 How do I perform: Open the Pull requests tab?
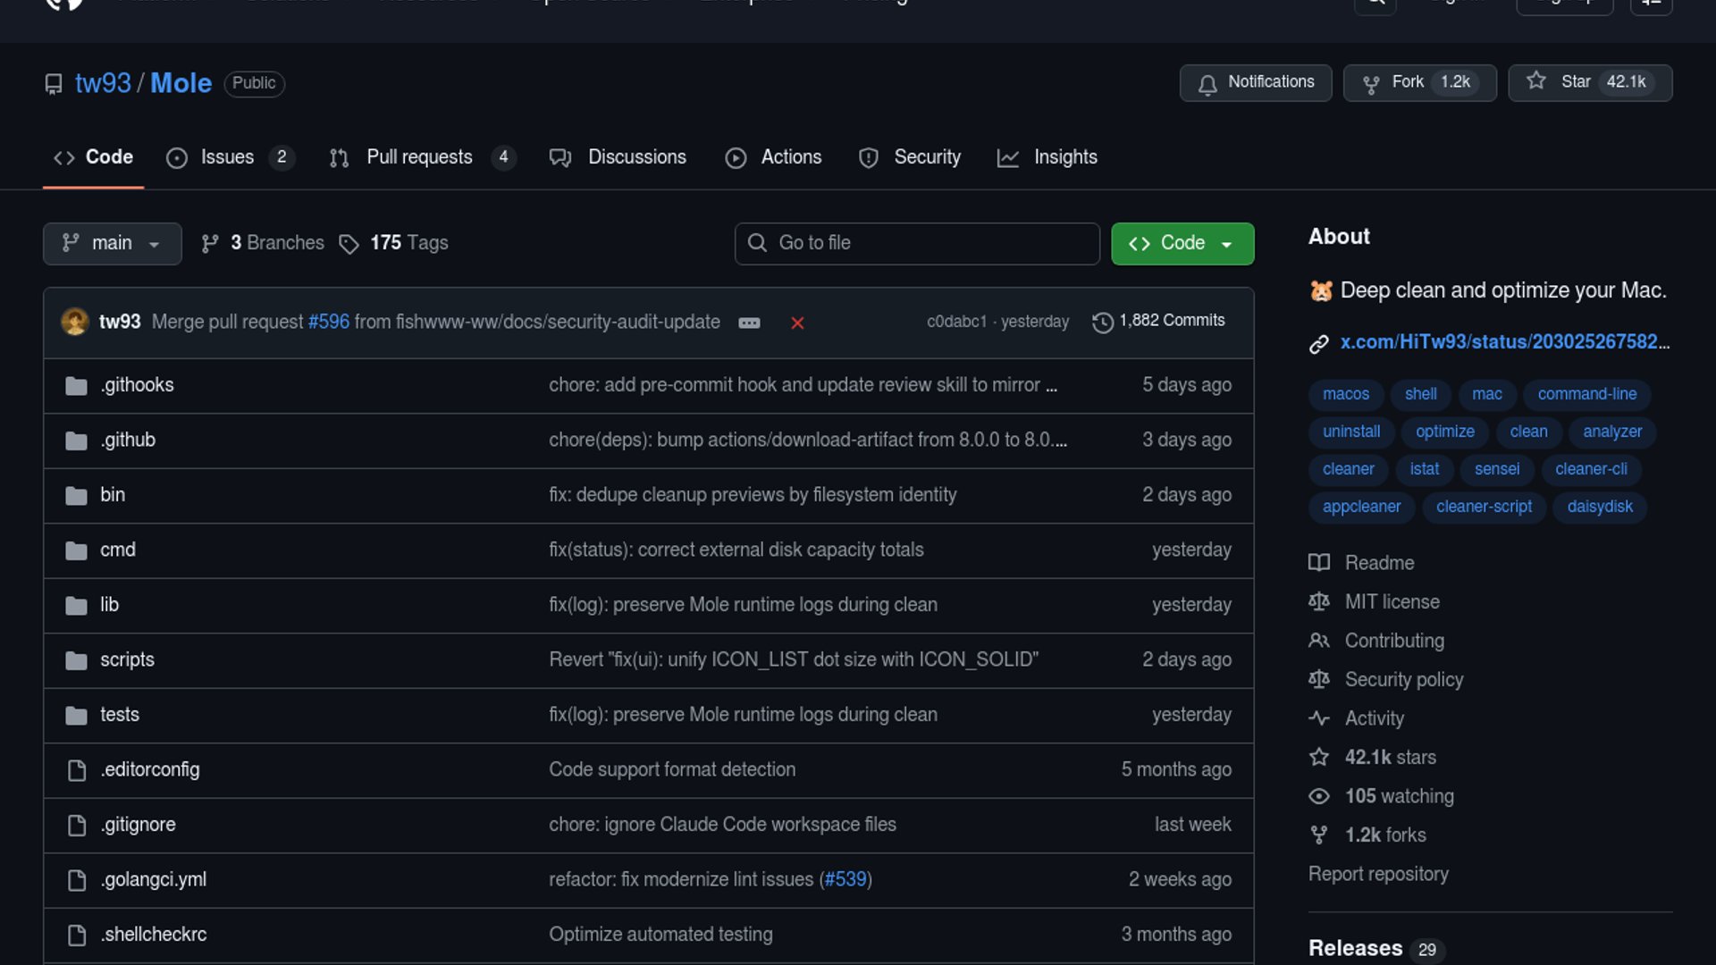[419, 157]
